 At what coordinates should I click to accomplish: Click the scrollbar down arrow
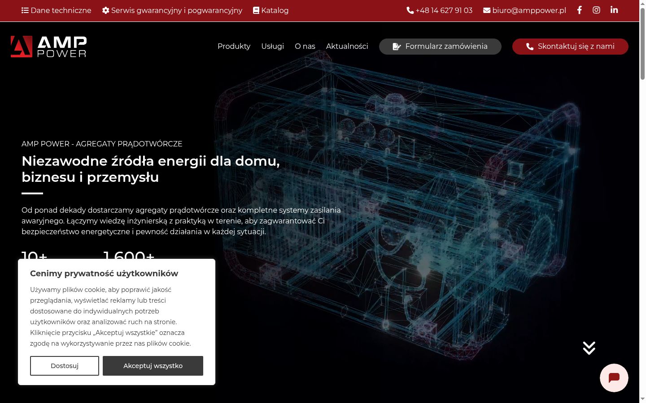(x=642, y=399)
